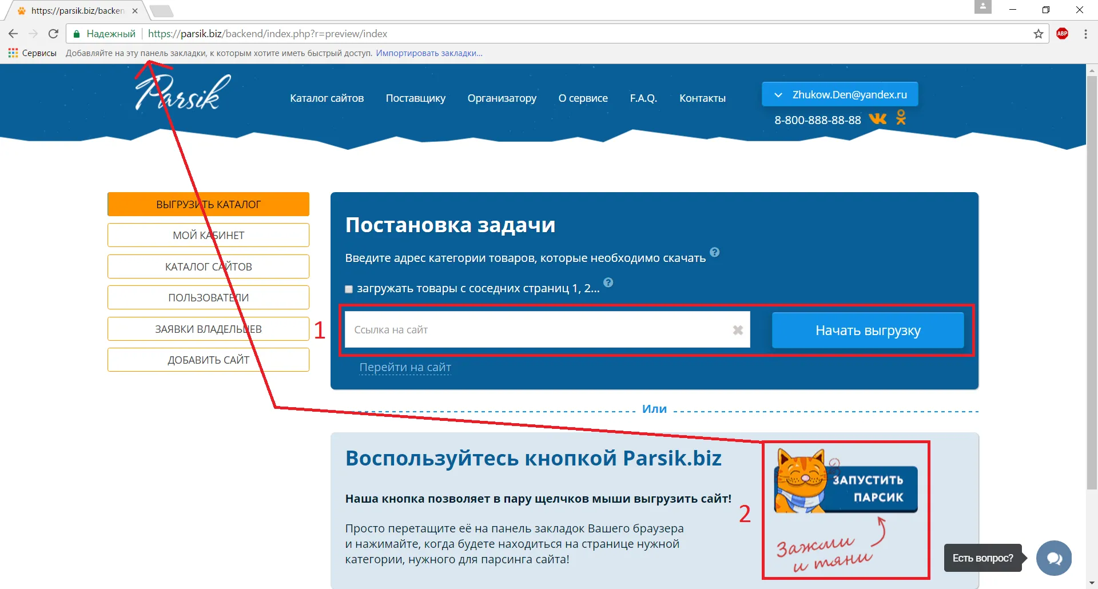The image size is (1098, 589).
Task: Click the browser forward arrow
Action: 33,34
